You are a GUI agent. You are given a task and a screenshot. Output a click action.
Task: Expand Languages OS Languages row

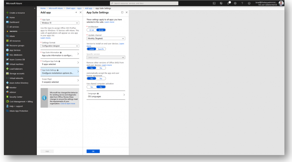point(106,95)
